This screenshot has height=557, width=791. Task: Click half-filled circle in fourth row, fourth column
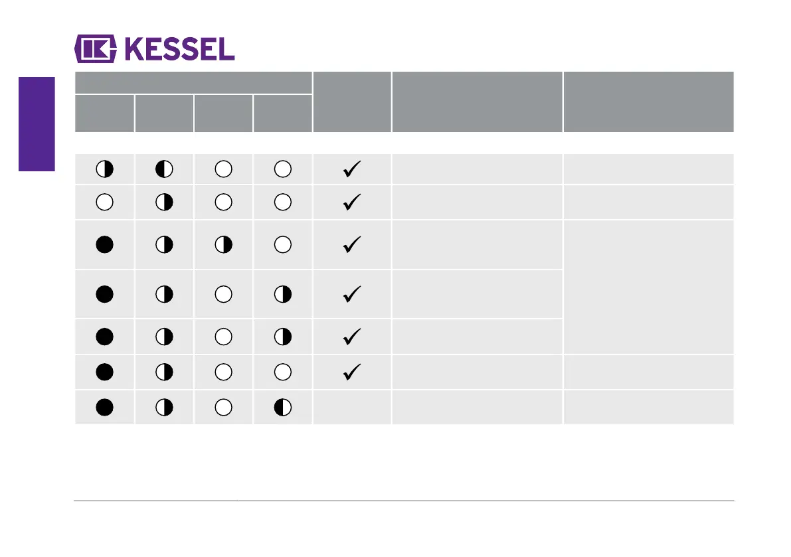282,294
